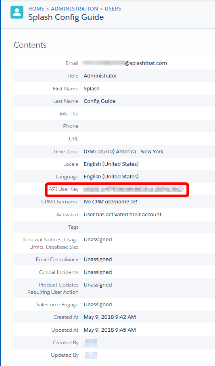Click the Email Compliance label
Image resolution: width=215 pixels, height=366 pixels.
click(x=57, y=259)
